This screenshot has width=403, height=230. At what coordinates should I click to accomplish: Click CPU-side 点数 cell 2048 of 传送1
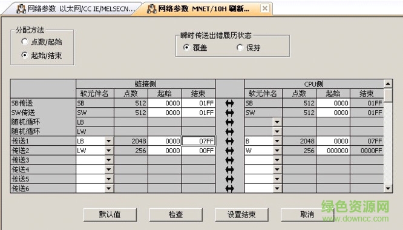point(300,141)
